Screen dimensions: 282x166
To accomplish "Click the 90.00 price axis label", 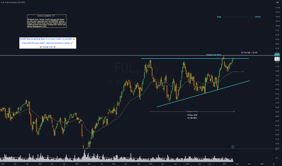I will [x=277, y=44].
